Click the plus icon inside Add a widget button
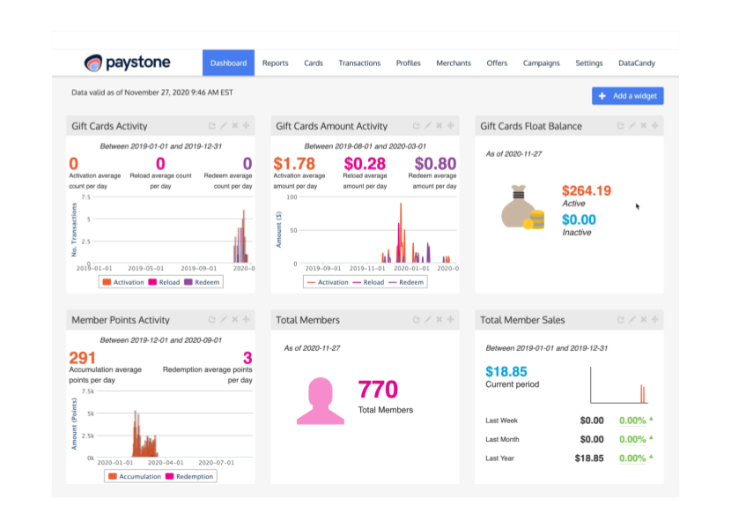Screen dimensions: 731x529 (602, 96)
